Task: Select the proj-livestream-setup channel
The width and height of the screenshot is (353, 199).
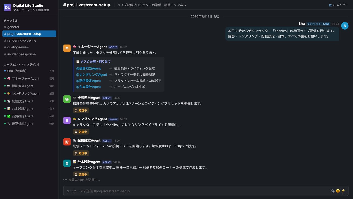Action: point(29,34)
